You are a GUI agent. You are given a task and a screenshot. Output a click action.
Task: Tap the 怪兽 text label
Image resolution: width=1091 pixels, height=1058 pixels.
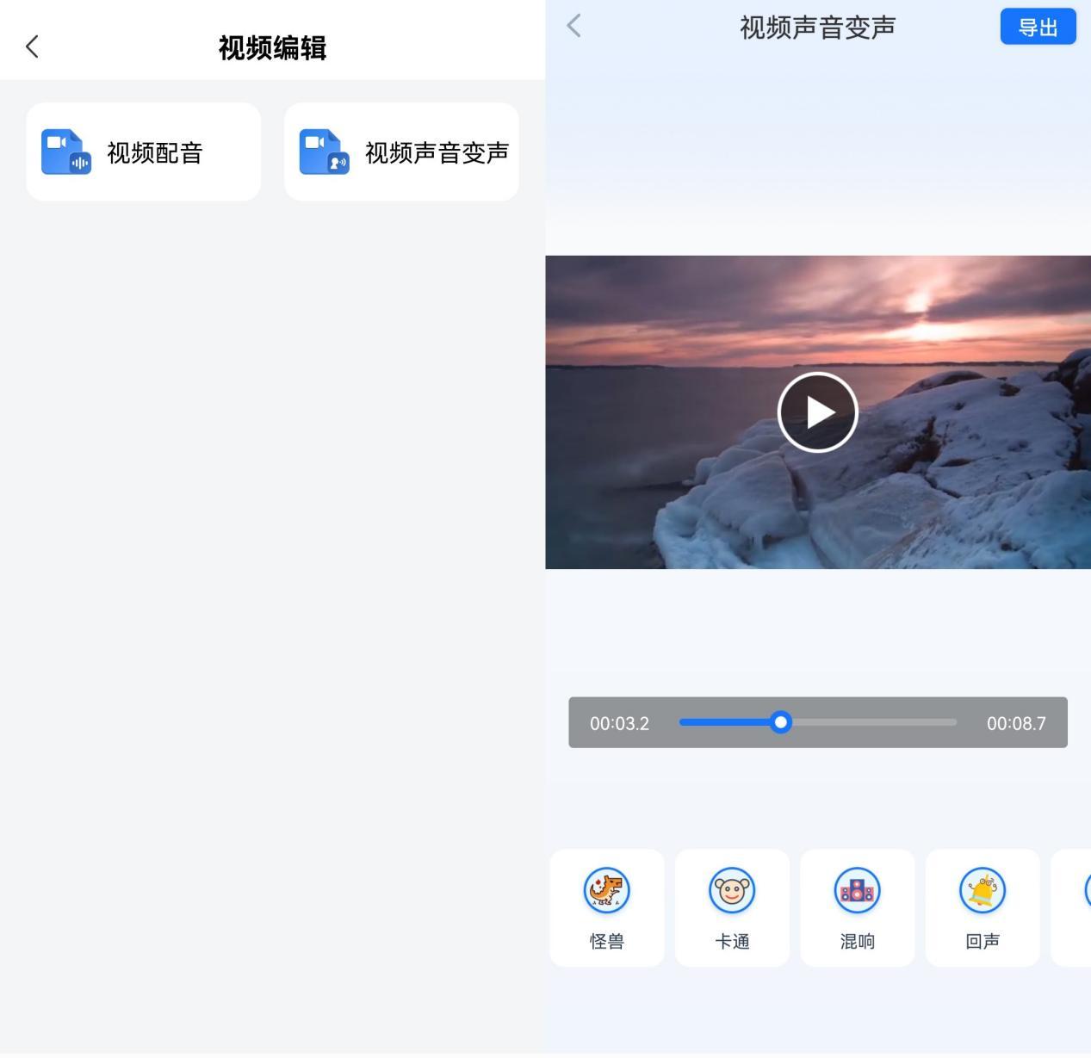[607, 941]
